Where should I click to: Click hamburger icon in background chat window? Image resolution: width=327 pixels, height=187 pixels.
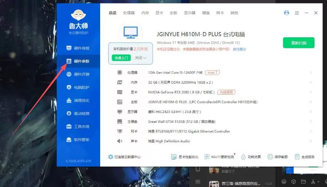pyautogui.click(x=198, y=181)
